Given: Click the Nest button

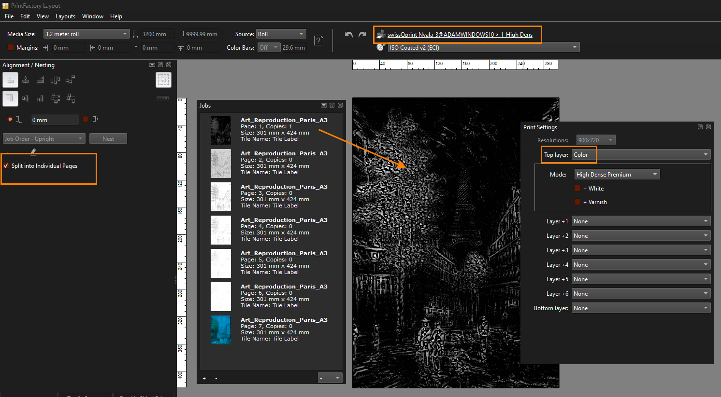Looking at the screenshot, I should 108,139.
